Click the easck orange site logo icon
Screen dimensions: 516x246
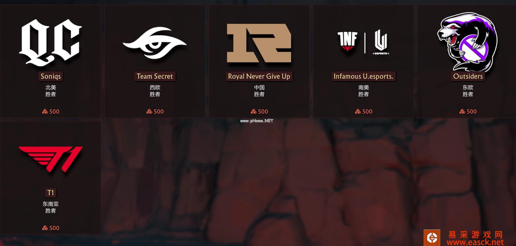coord(432,238)
